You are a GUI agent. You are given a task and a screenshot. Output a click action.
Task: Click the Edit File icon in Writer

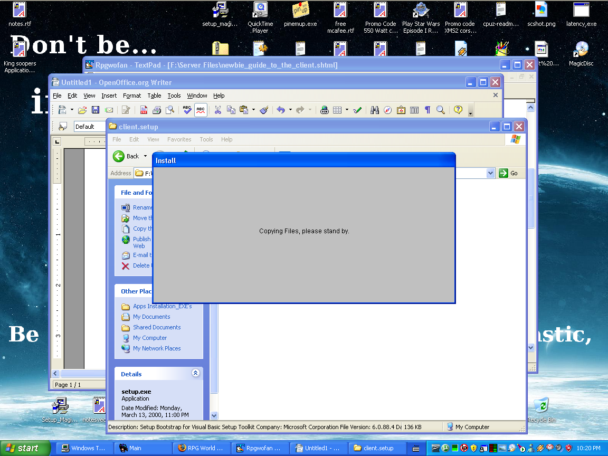point(126,110)
